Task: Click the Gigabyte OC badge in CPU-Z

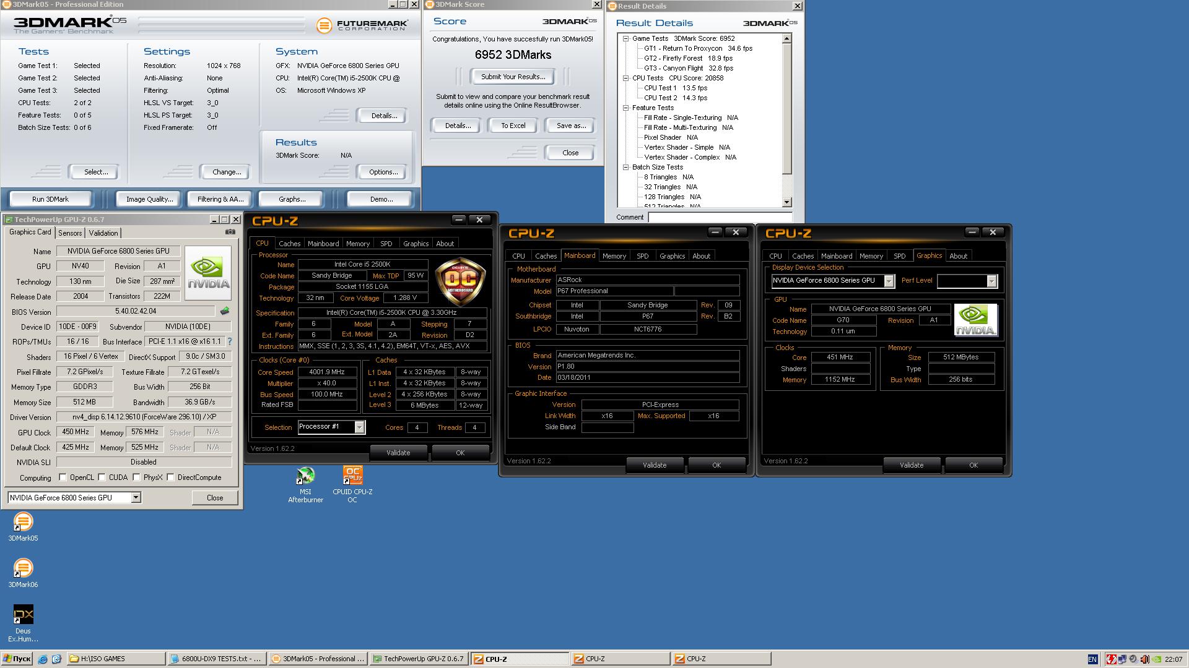Action: [460, 281]
